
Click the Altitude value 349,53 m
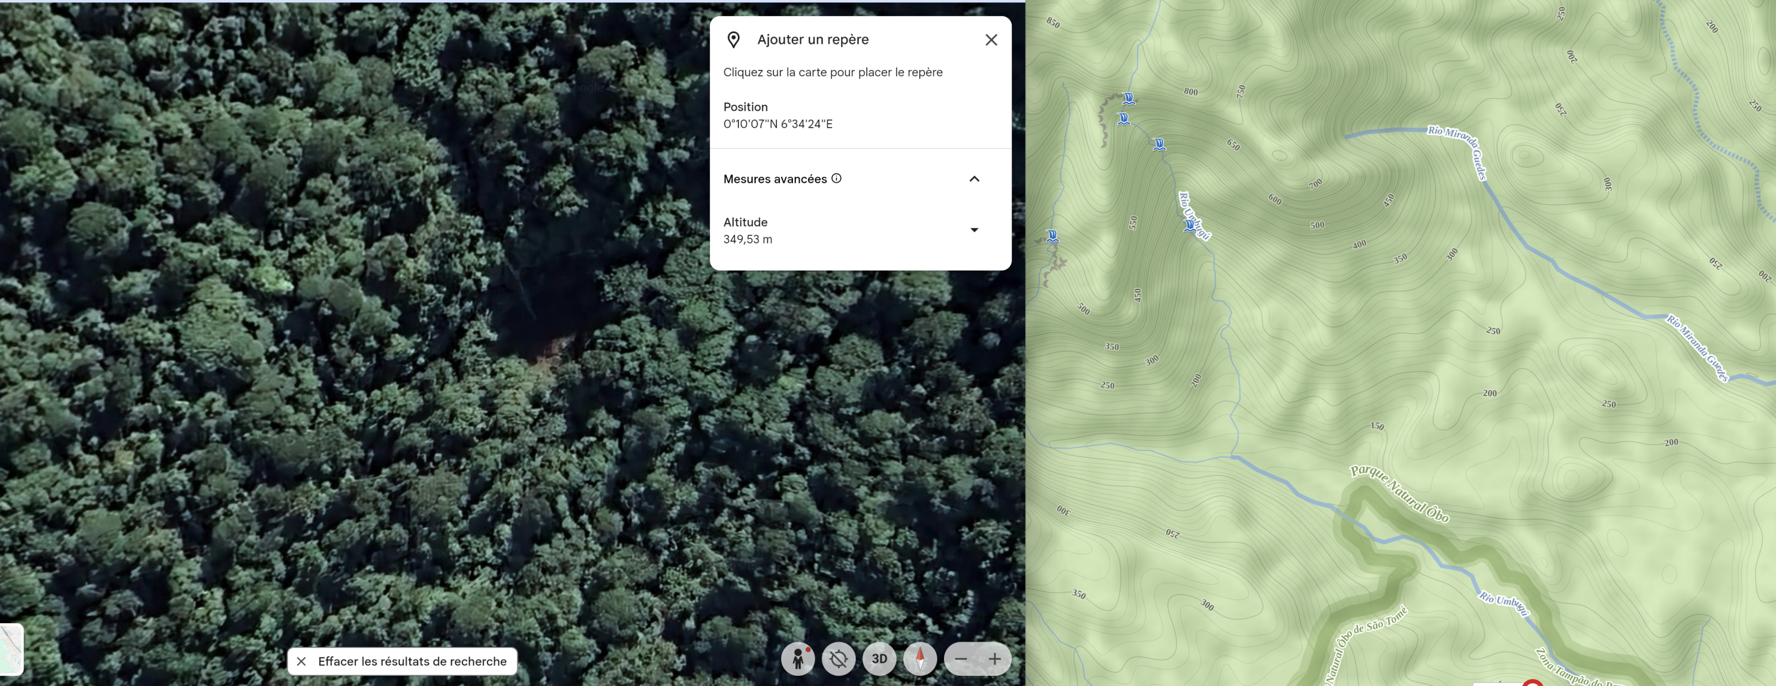(747, 240)
